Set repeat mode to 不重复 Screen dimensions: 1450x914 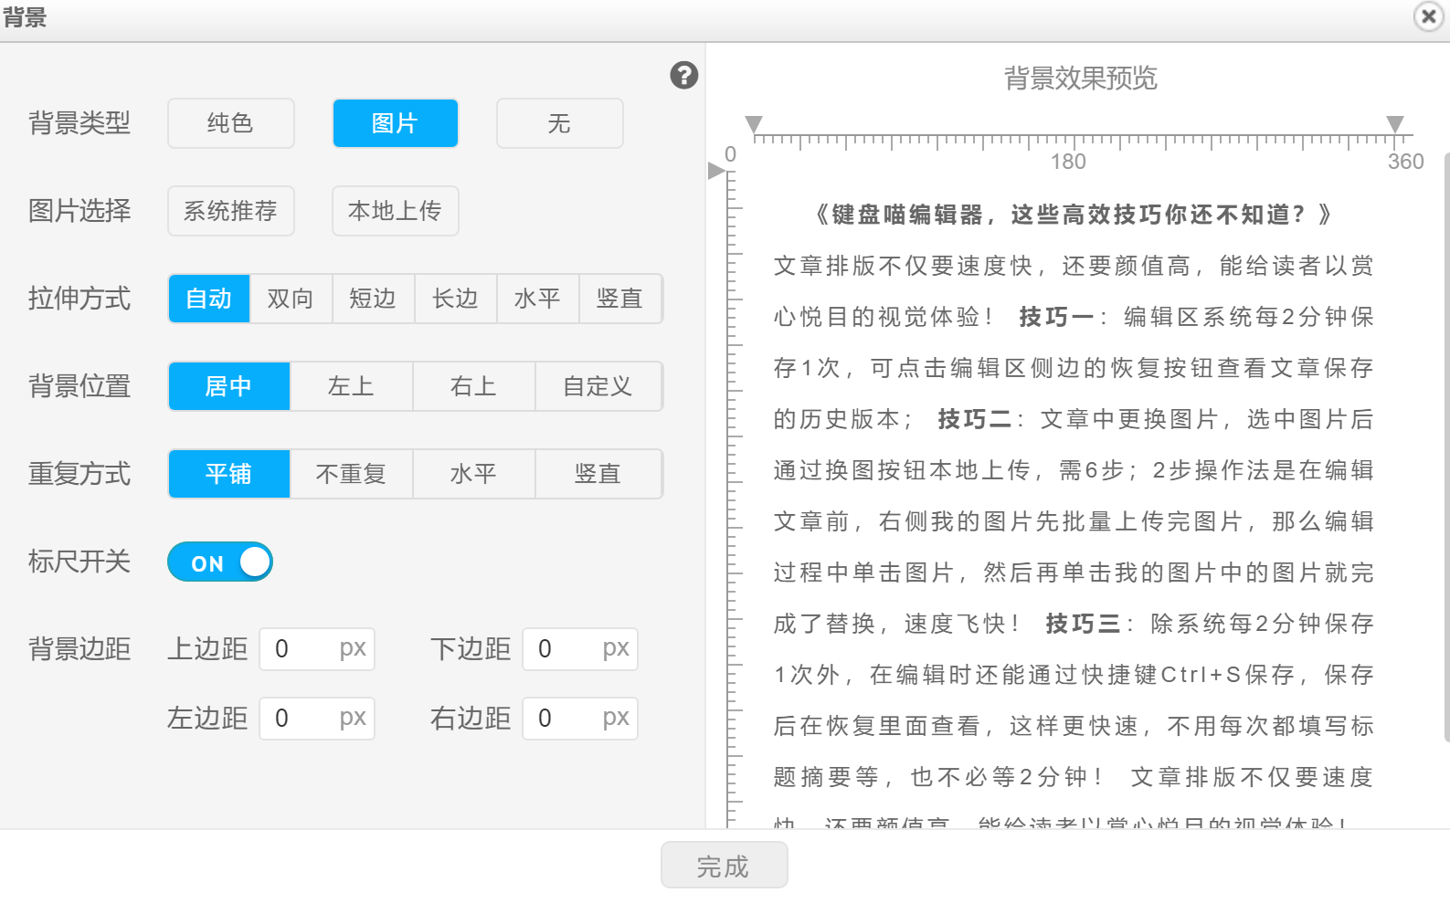click(x=351, y=474)
